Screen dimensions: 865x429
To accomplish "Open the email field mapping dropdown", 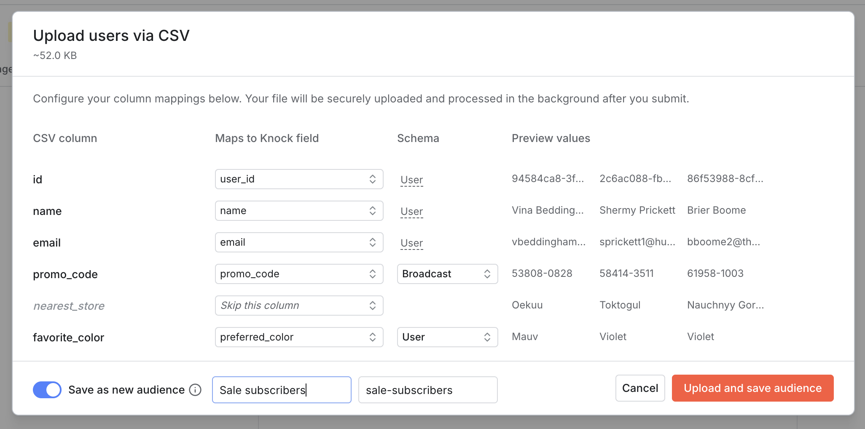I will [x=299, y=242].
